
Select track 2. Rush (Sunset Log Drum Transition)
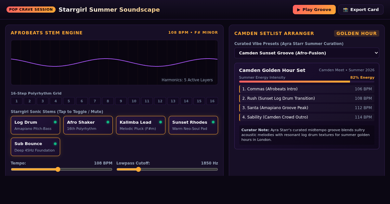pos(307,98)
